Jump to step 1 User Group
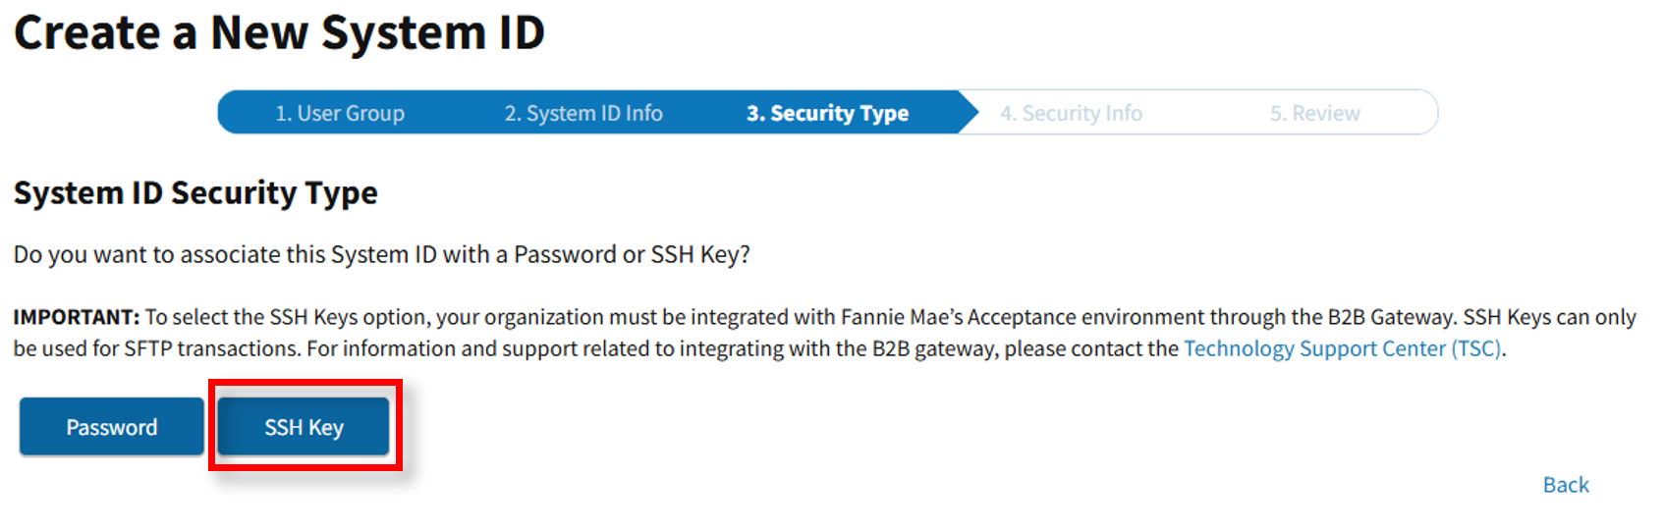Image resolution: width=1664 pixels, height=531 pixels. coord(339,113)
